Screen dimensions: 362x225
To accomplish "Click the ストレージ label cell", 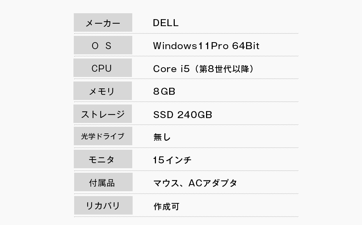I will click(103, 114).
